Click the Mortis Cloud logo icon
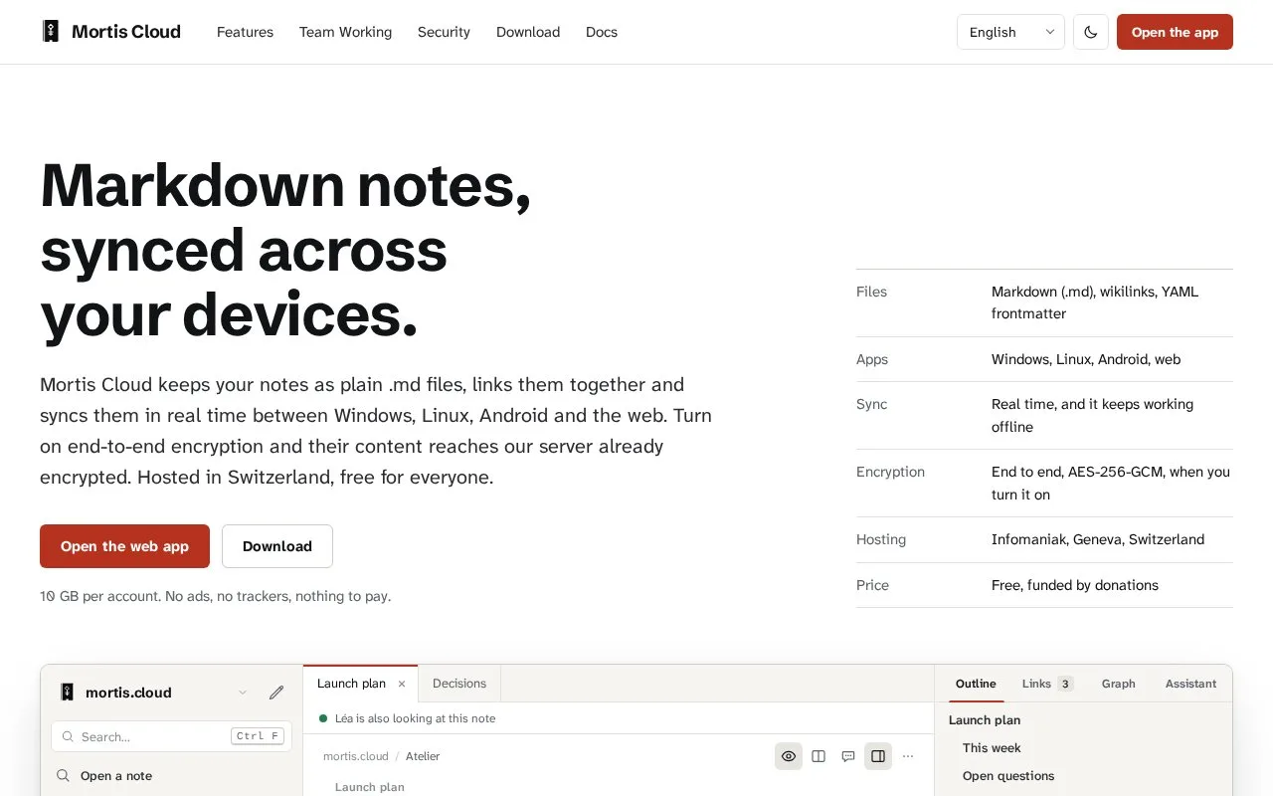Viewport: 1273px width, 796px height. (x=51, y=32)
